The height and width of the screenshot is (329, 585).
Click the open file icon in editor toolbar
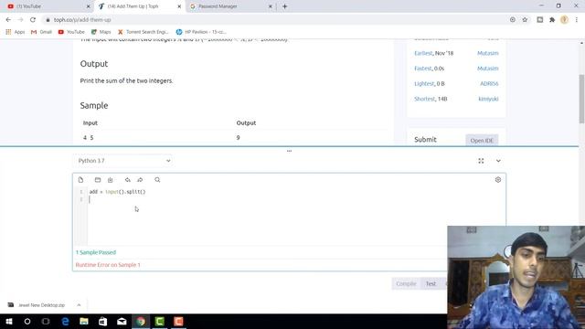(98, 180)
